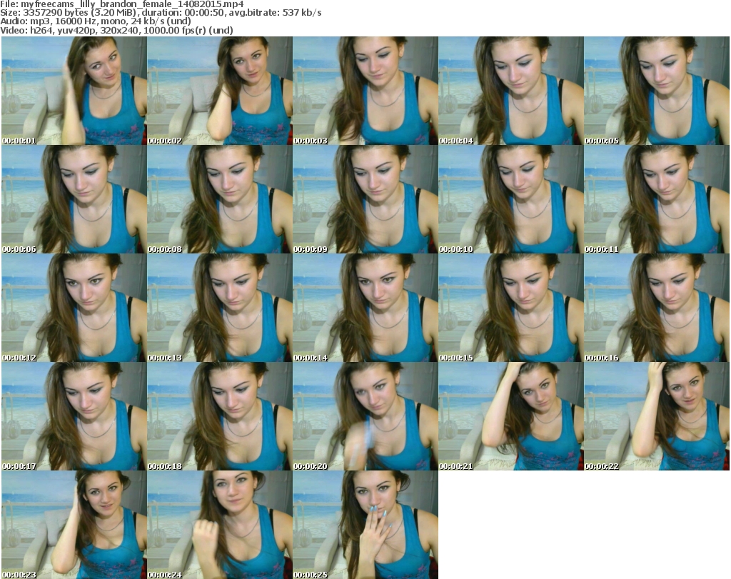Select the frame stamped 00:00:12
731x579 pixels.
tap(74, 308)
